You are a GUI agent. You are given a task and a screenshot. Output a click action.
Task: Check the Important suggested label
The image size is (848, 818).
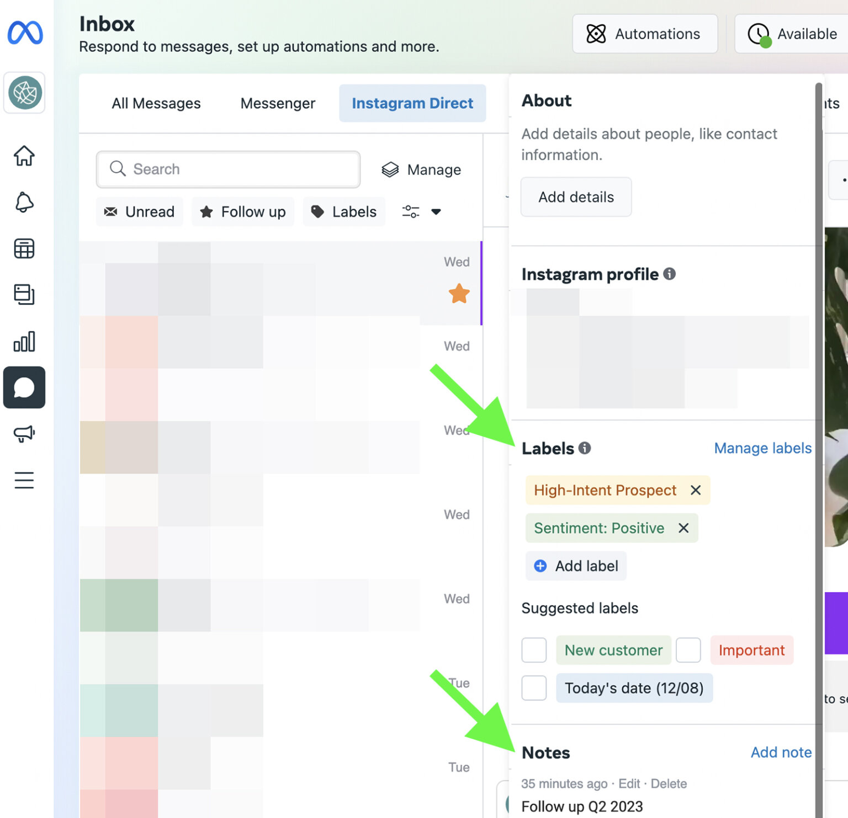688,650
